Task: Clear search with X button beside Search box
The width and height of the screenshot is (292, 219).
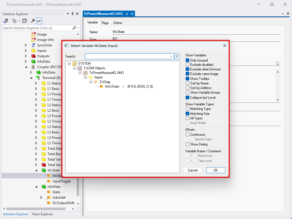Action: 177,56
